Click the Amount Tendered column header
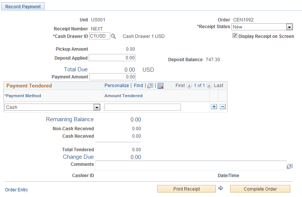 [x=123, y=96]
